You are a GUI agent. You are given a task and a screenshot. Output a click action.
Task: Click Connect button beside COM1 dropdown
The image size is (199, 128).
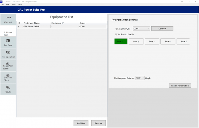pyautogui.click(x=162, y=29)
